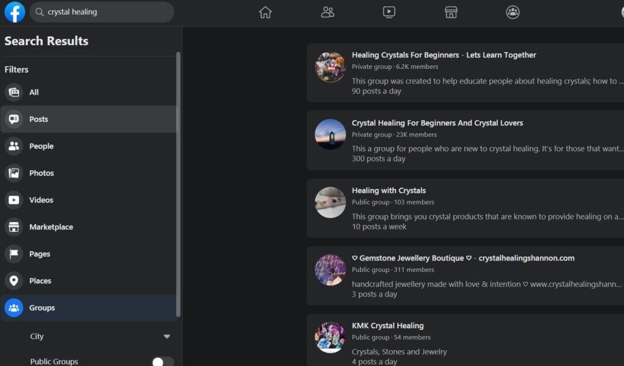Open the Marketplace icon in top navigation

[451, 12]
